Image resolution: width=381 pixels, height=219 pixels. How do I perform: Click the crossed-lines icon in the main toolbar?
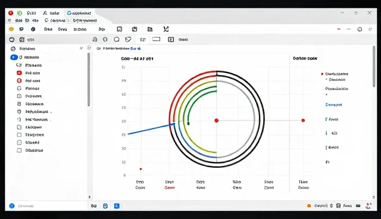point(166,29)
